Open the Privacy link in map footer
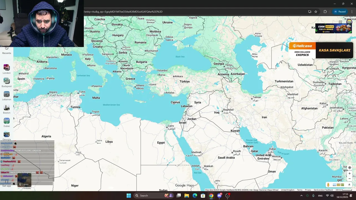 click(x=308, y=190)
